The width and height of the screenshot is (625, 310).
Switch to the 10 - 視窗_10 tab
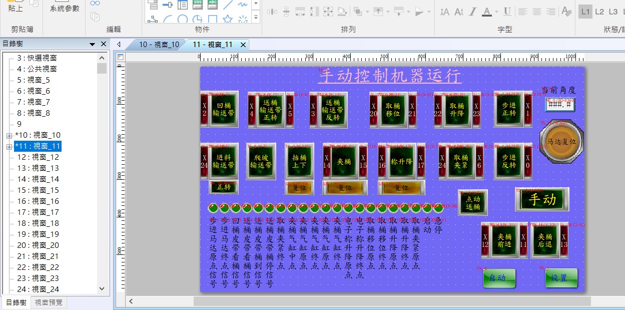pos(159,45)
